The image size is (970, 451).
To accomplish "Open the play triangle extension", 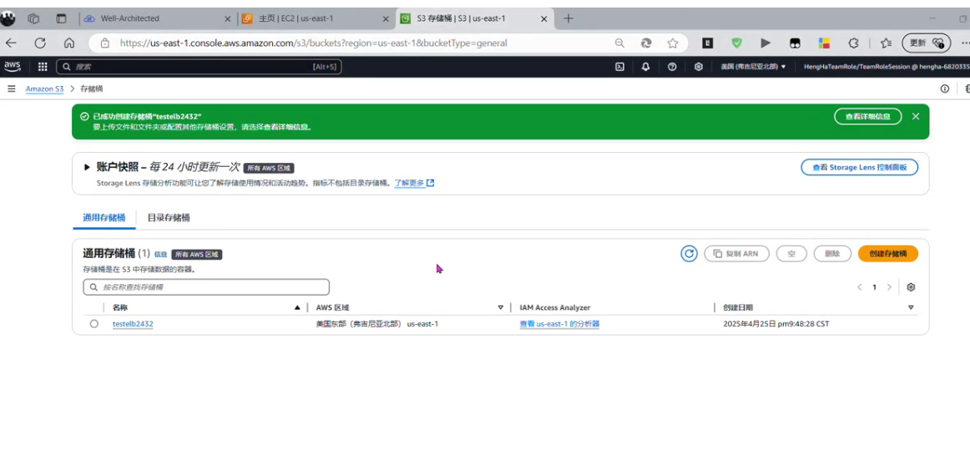I will coord(765,43).
